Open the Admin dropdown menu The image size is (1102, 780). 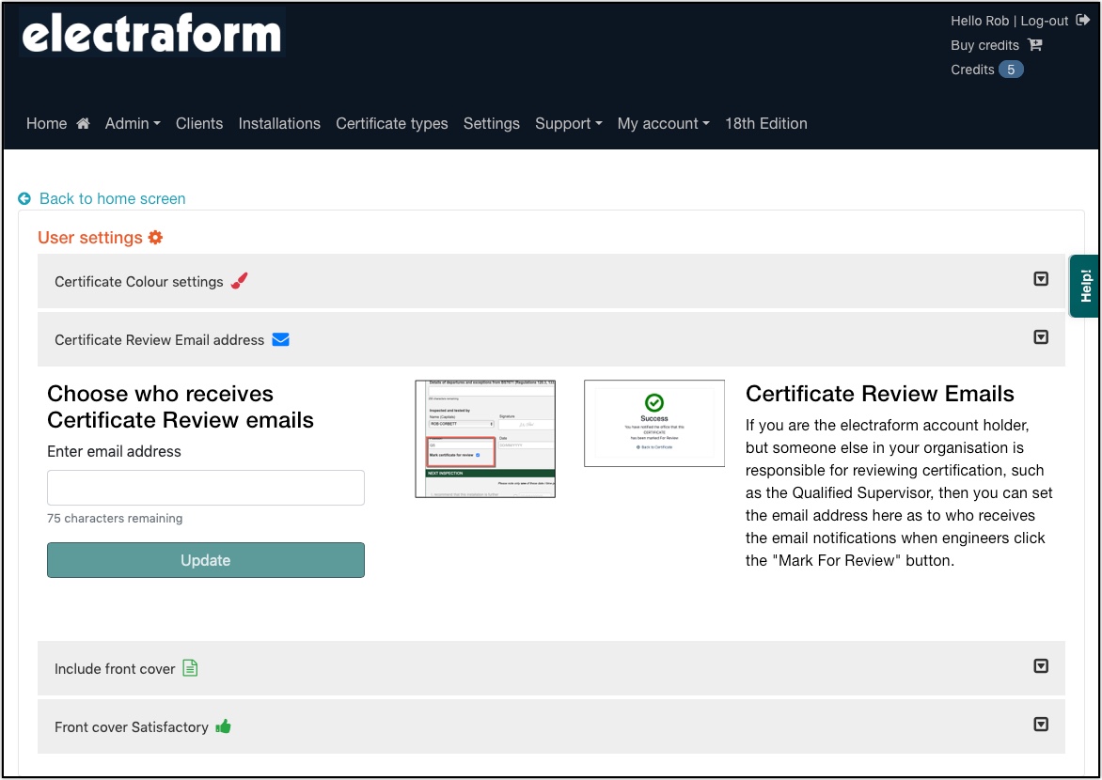(133, 124)
